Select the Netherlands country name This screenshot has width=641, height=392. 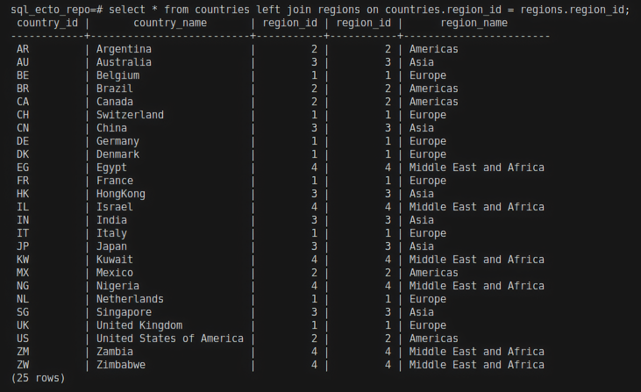click(x=130, y=299)
